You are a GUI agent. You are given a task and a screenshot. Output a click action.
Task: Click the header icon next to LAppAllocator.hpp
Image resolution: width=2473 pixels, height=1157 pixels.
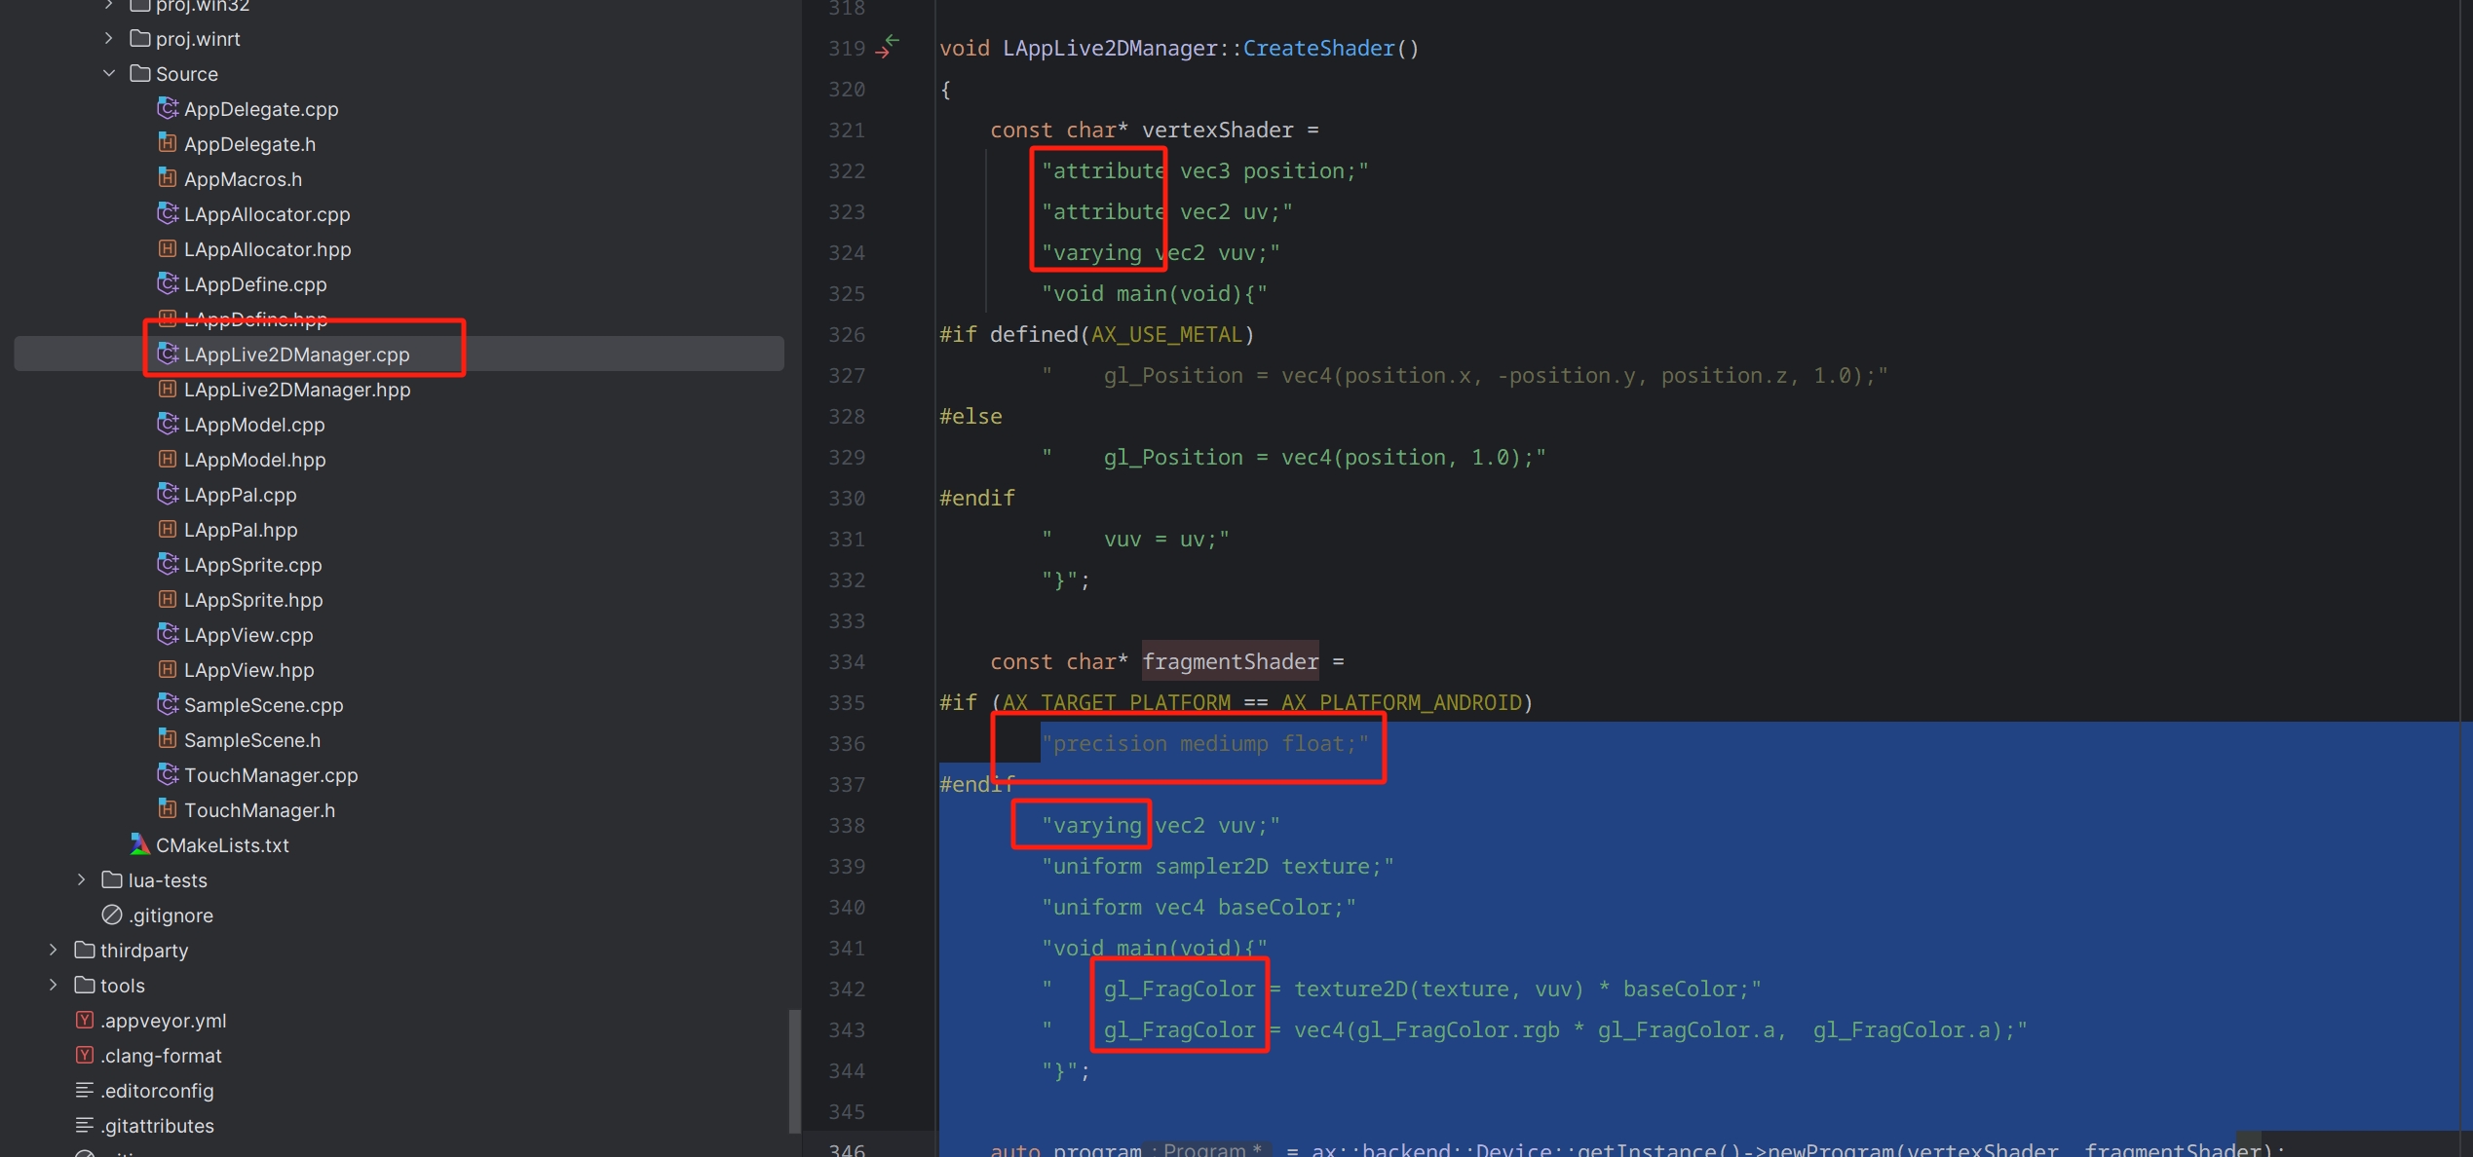(x=167, y=248)
